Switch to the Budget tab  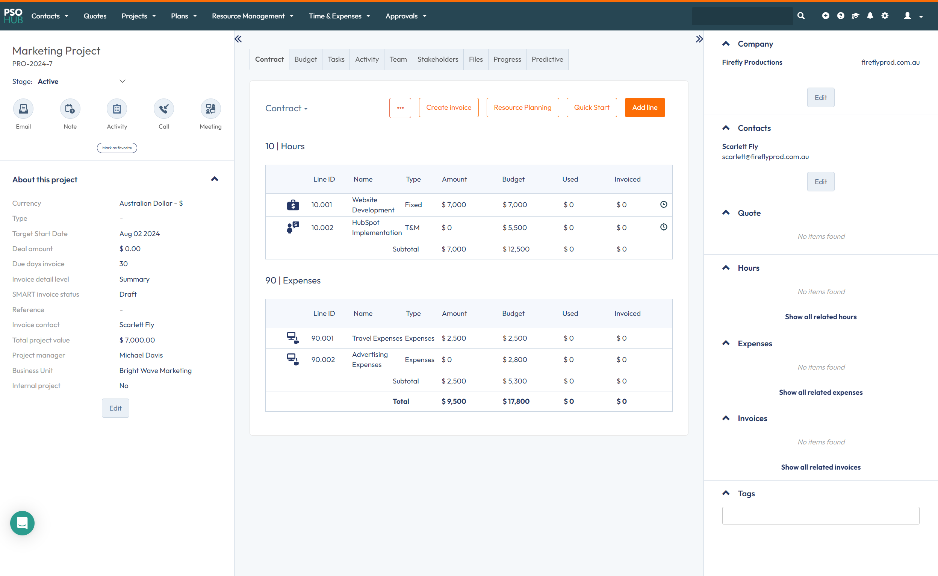pos(305,59)
